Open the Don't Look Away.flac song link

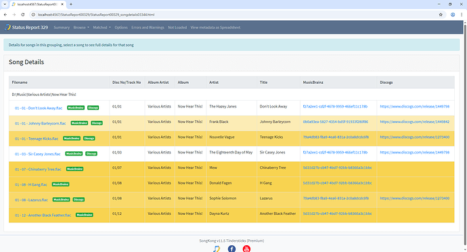39,108
